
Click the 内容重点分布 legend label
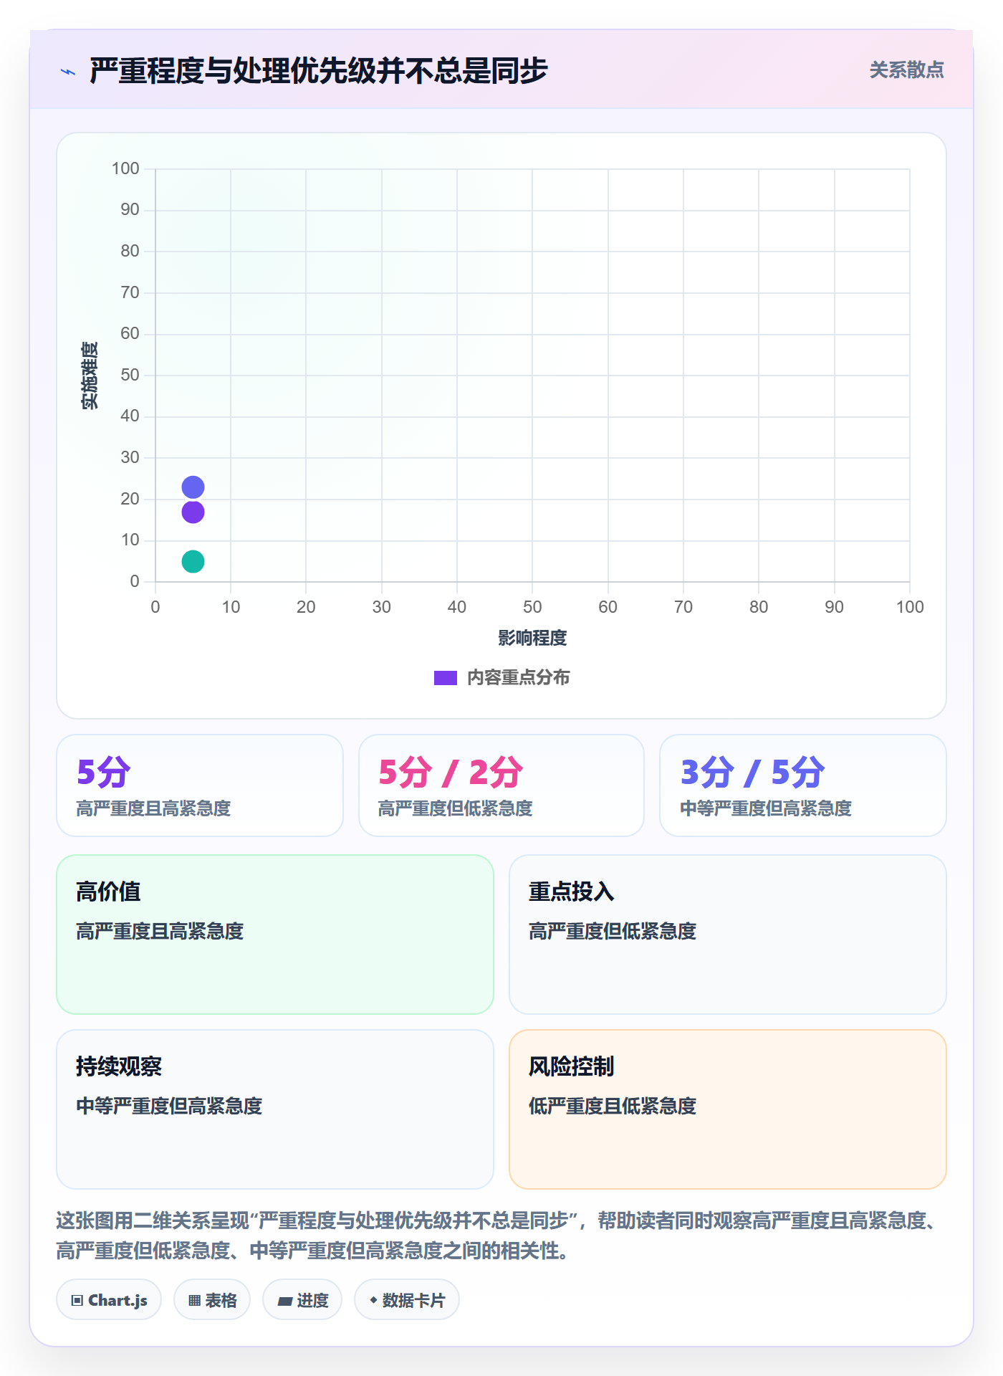point(519,678)
